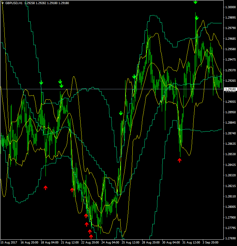Viewport: 237px width, 246px height.
Task: Click the 31 Aug 12:00 time label
Action: (x=191, y=243)
